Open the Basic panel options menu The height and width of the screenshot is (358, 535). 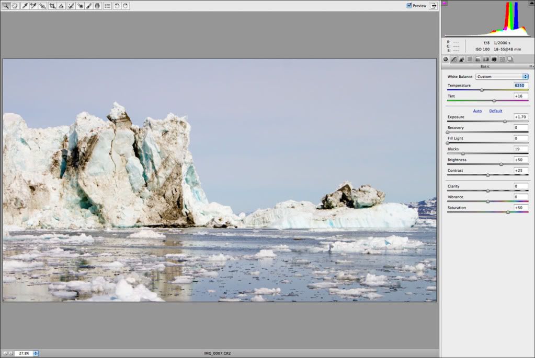(531, 66)
